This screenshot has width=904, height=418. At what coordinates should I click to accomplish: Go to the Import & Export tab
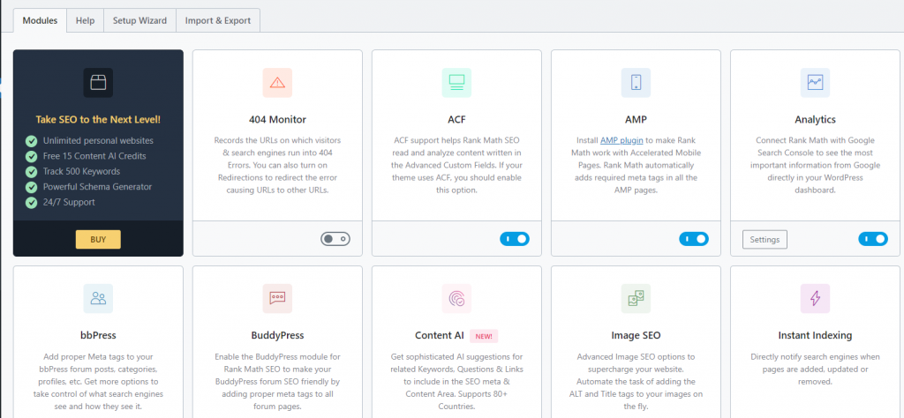pyautogui.click(x=217, y=20)
